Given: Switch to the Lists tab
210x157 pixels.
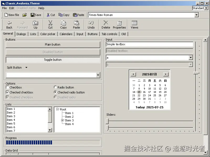Looking at the screenshot, I should point(33,34).
